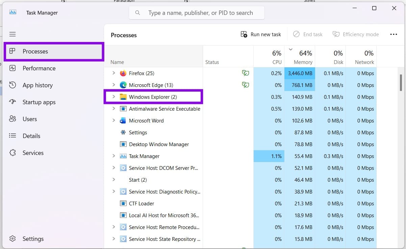Select the Task Manager 1.1% CPU cell
The height and width of the screenshot is (249, 406).
coord(269,156)
